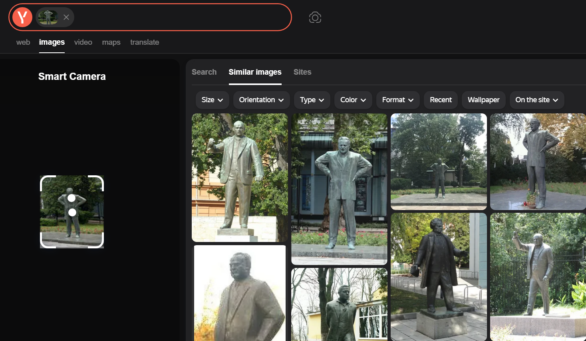Open the translate section
Image resolution: width=586 pixels, height=341 pixels.
145,42
